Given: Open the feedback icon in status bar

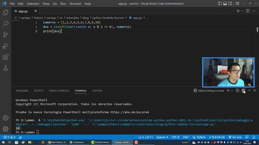Looking at the screenshot, I should (x=247, y=137).
